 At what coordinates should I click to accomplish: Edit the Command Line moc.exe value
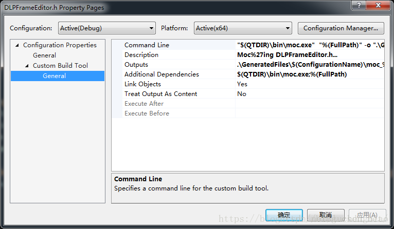(311, 45)
